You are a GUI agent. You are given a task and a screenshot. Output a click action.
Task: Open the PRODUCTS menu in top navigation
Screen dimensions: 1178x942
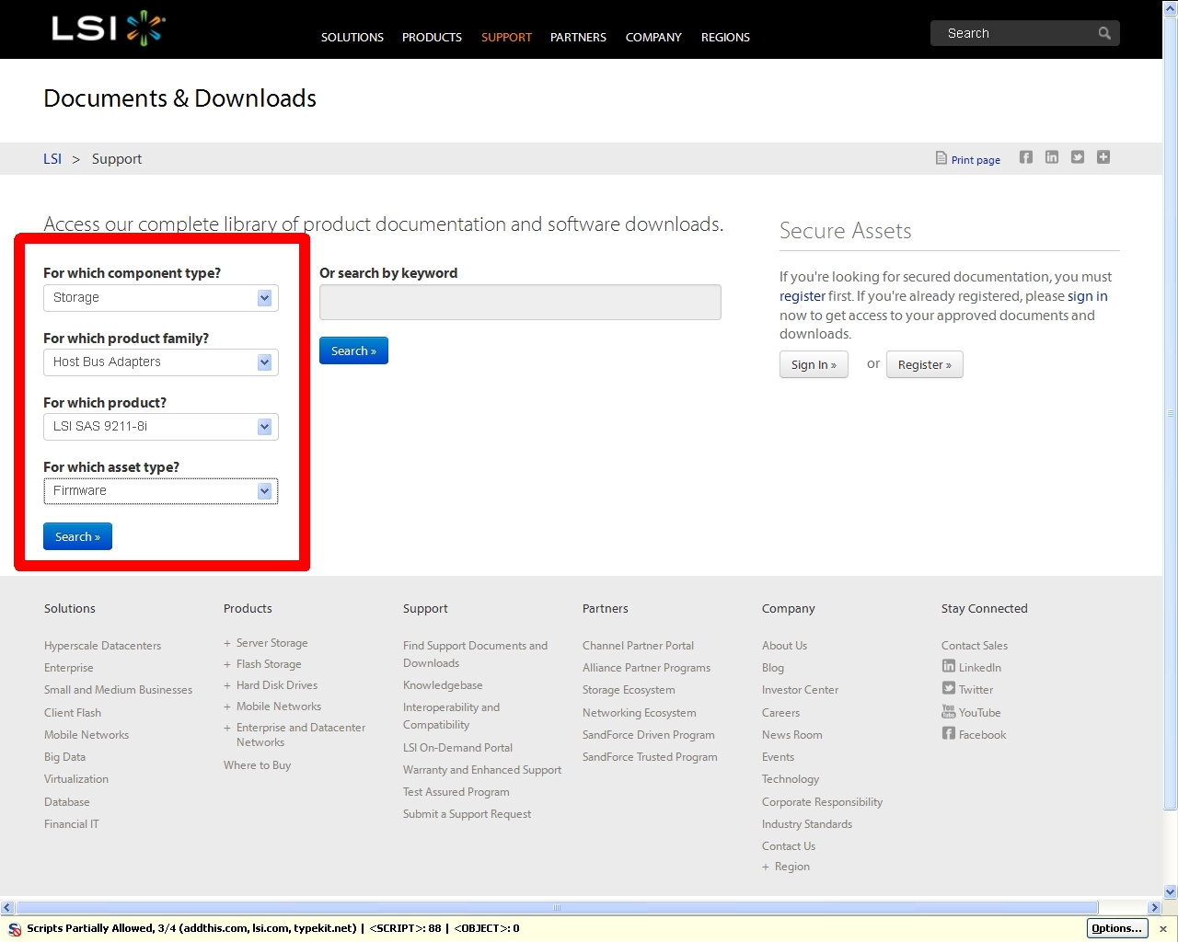pyautogui.click(x=432, y=38)
